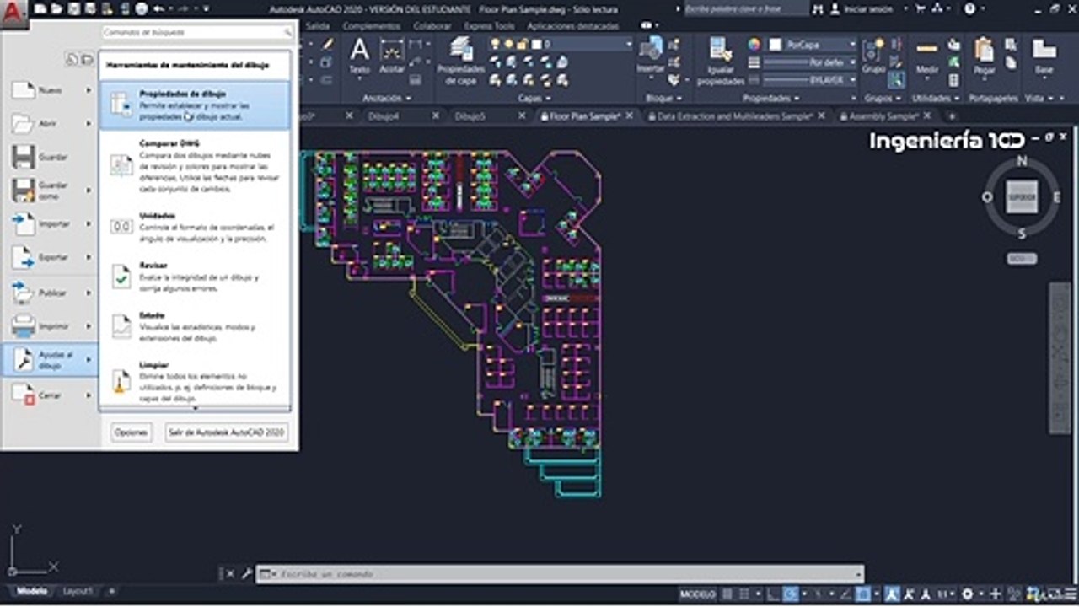The image size is (1079, 607).
Task: Click the PorCapa white color swatch
Action: (x=776, y=44)
